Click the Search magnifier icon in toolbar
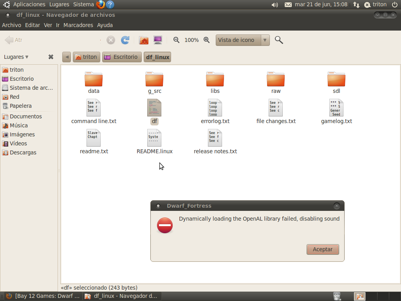 (279, 40)
